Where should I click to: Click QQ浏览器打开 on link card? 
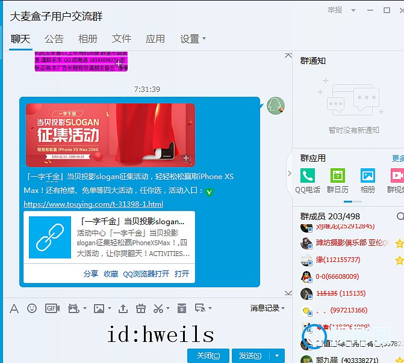coord(146,273)
